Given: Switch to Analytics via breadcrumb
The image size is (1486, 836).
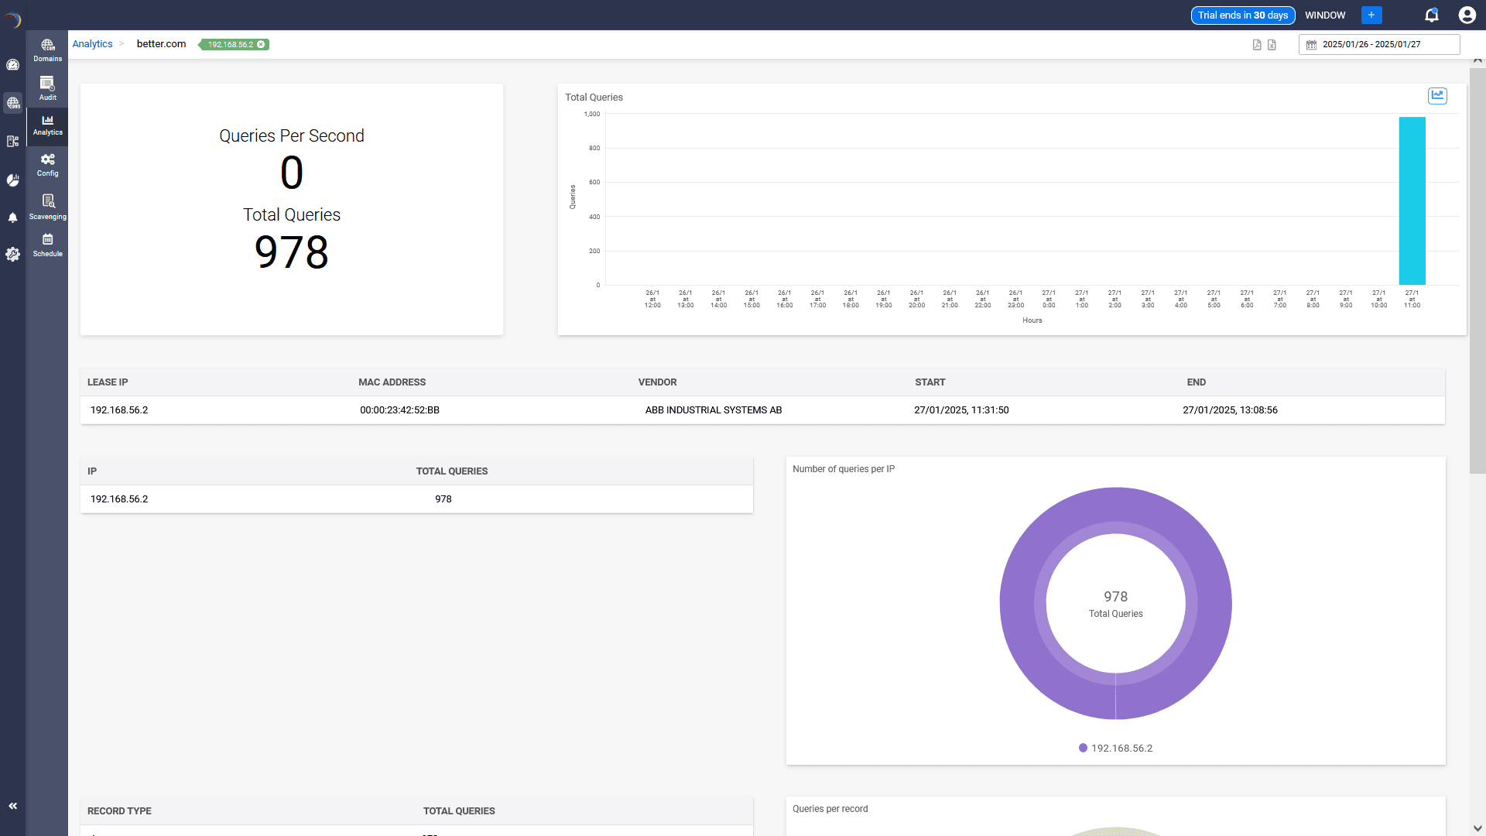Looking at the screenshot, I should (91, 43).
